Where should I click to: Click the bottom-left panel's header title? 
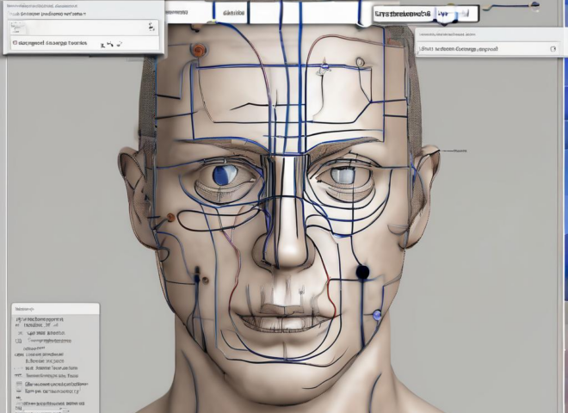coord(28,307)
